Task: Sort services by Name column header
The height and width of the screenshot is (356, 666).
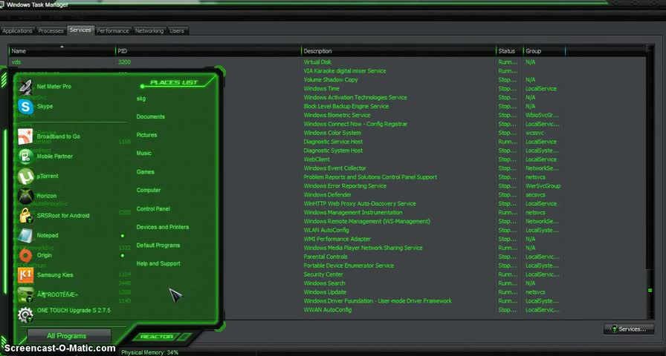Action: pos(62,51)
